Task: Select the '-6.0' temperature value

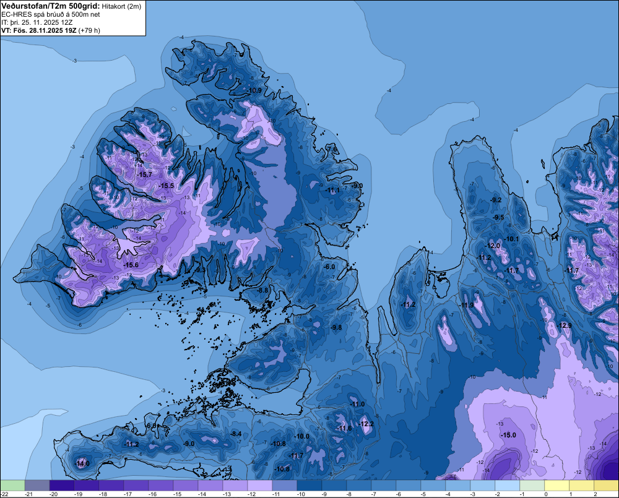Action: click(x=329, y=267)
